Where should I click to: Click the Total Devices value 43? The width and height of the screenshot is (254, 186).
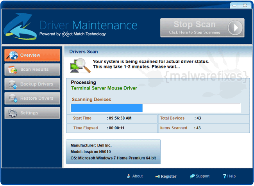coord(199,118)
